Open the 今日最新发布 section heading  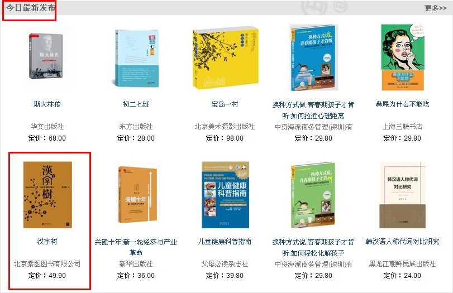pyautogui.click(x=31, y=8)
